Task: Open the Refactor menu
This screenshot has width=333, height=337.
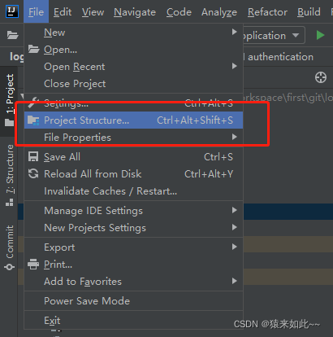Action: pos(267,12)
